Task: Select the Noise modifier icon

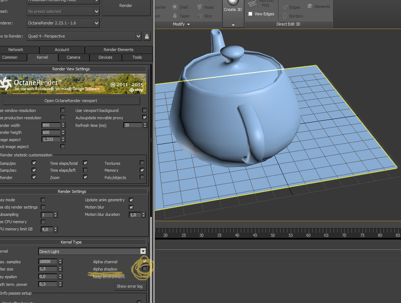Action: coord(200,7)
